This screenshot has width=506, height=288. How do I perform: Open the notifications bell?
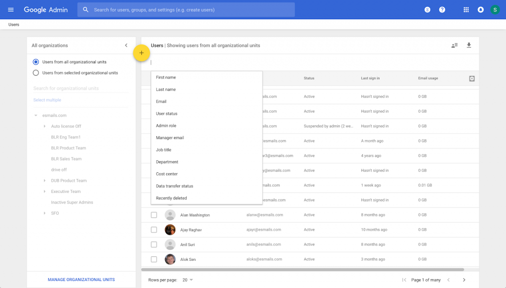tap(480, 10)
